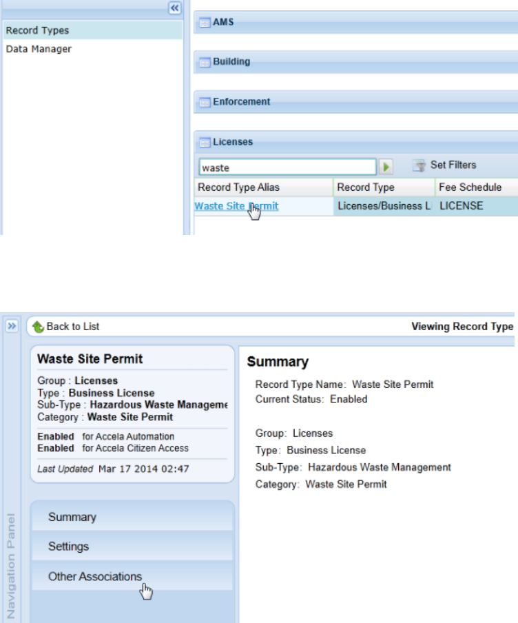Expand the Enforcement section header
The image size is (518, 623).
coord(356,102)
